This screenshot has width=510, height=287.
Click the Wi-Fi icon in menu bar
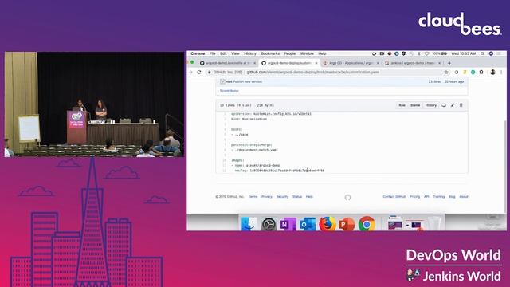[x=426, y=53]
